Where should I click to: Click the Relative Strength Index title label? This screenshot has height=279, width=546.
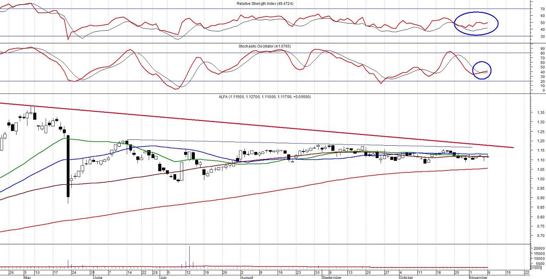pos(265,3)
